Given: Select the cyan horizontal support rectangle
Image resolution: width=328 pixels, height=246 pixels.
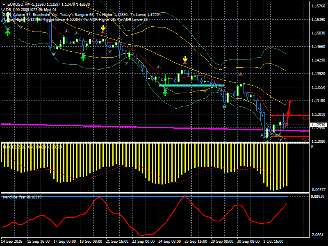Looking at the screenshot, I should (191, 85).
